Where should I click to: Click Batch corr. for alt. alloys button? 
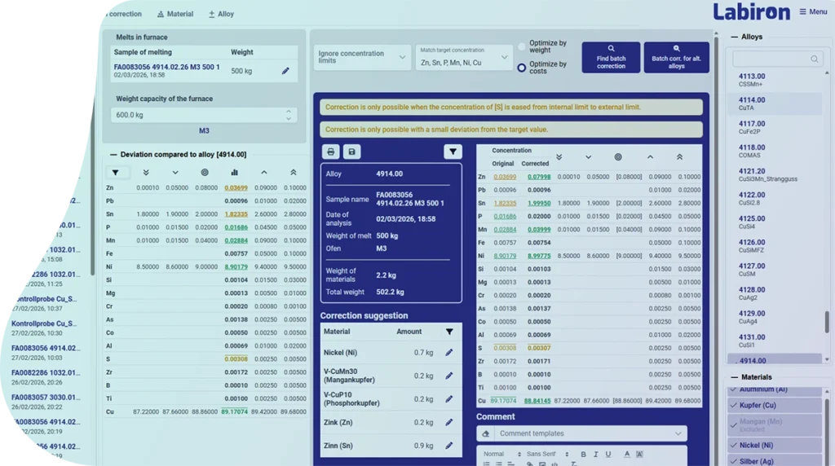[x=676, y=57]
